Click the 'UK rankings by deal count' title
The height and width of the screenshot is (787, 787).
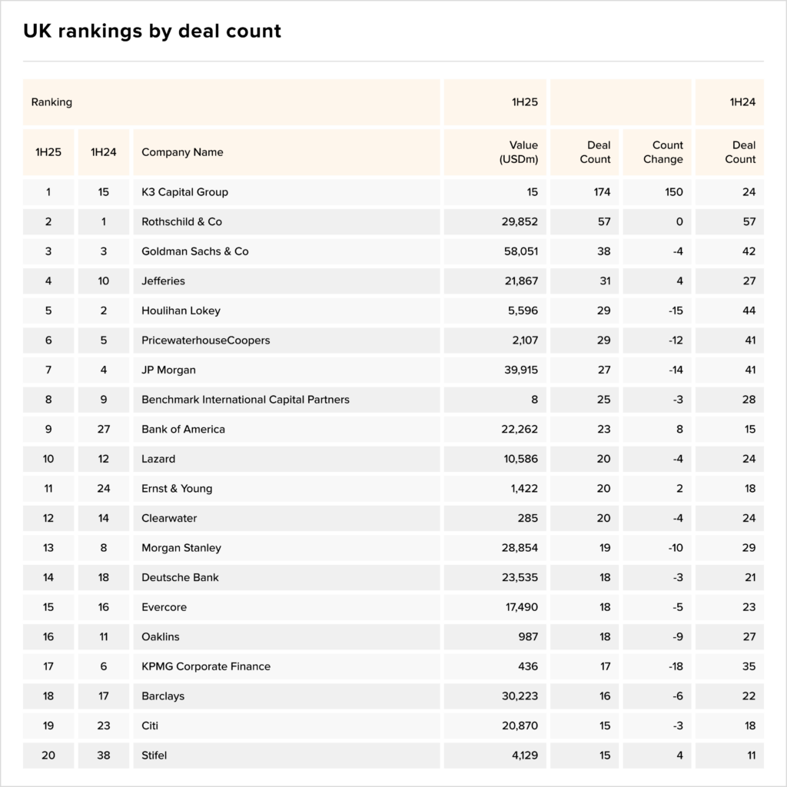click(152, 31)
